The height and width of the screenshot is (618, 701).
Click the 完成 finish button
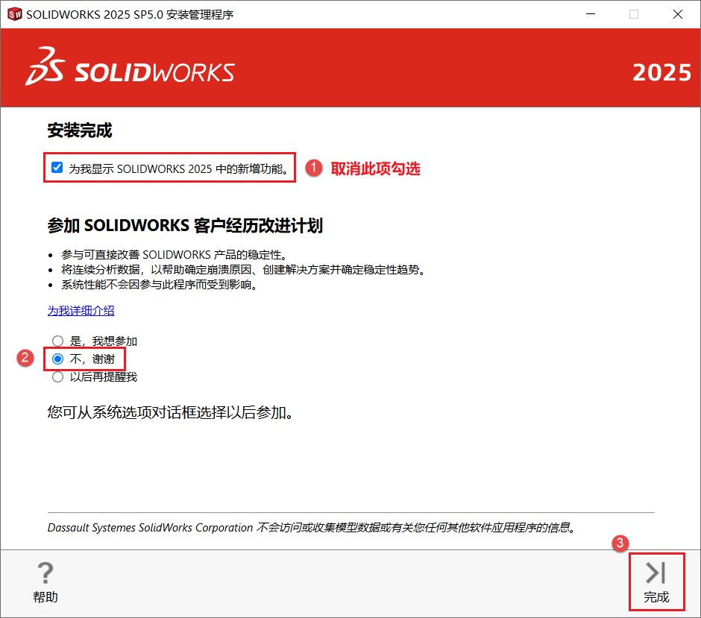tap(656, 581)
